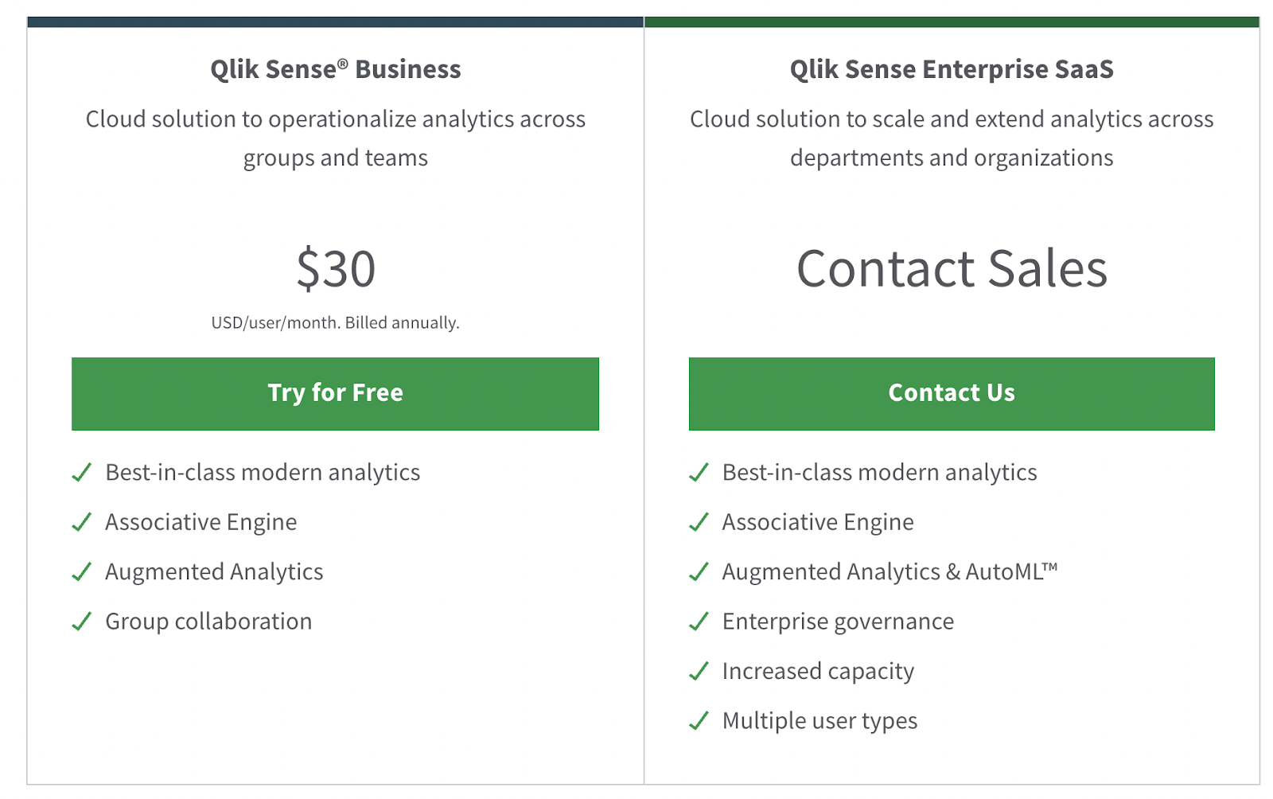1273x799 pixels.
Task: Click checkmark beside Group collaboration
Action: (82, 622)
